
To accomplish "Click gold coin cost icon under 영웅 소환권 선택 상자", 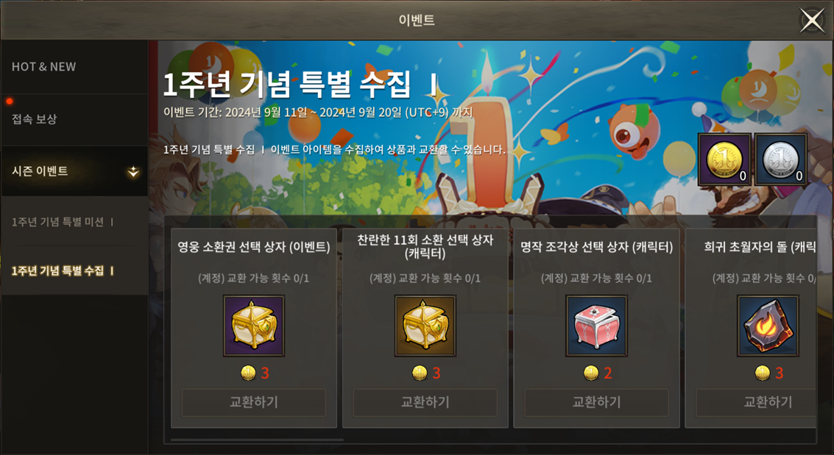I will coord(248,373).
